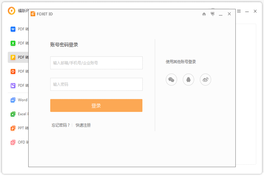Click the Foxit app logo at top-left
The image size is (264, 176).
(12, 11)
